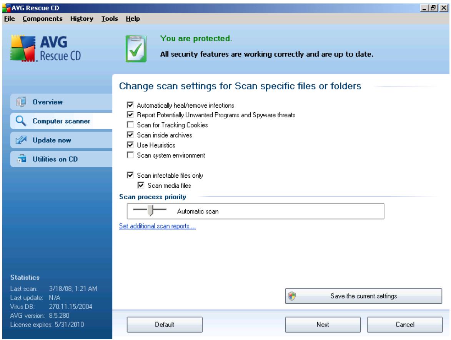451x340 pixels.
Task: Click the Next button
Action: pos(323,325)
